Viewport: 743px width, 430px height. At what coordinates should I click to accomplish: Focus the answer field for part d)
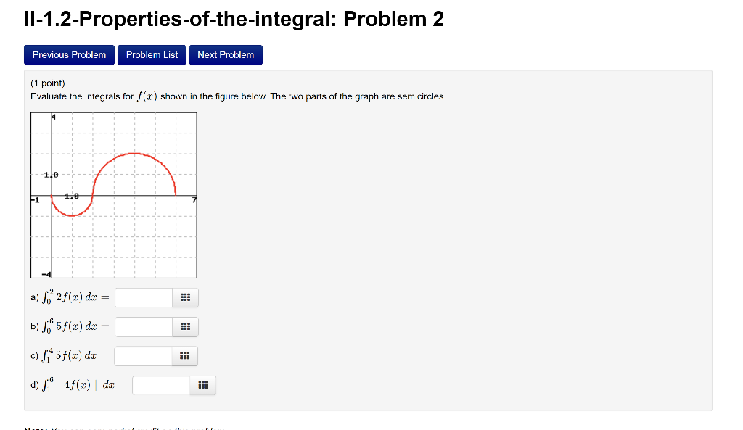pos(160,385)
